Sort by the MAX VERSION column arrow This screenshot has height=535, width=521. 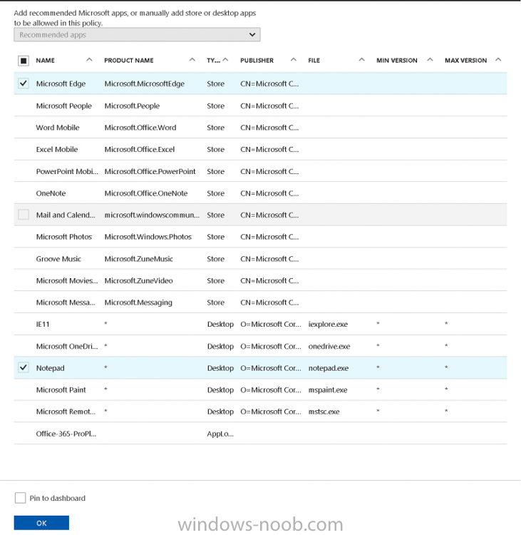(498, 60)
